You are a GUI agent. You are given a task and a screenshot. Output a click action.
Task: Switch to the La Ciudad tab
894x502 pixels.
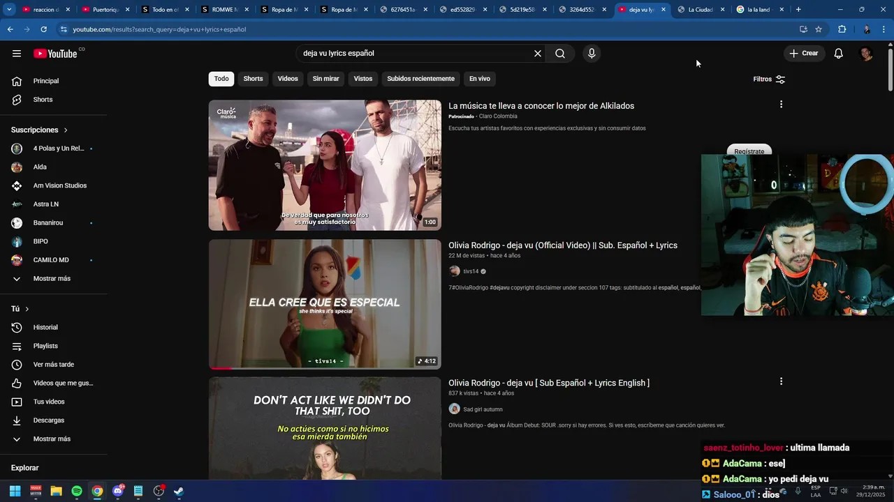click(x=701, y=10)
